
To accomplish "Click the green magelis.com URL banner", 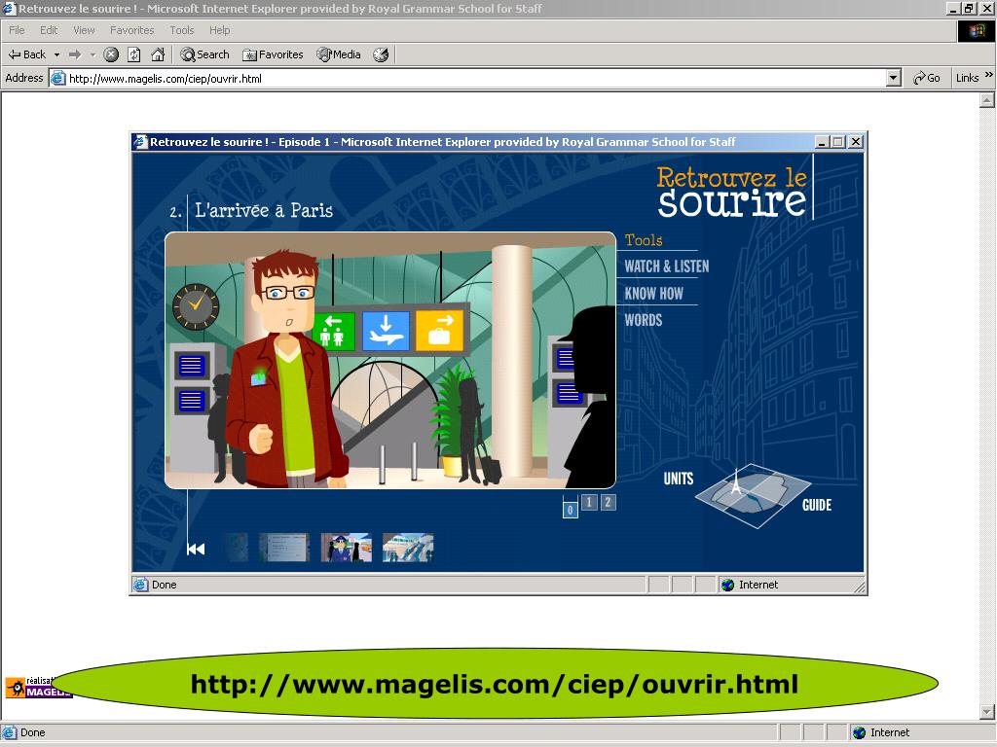I will coord(494,684).
